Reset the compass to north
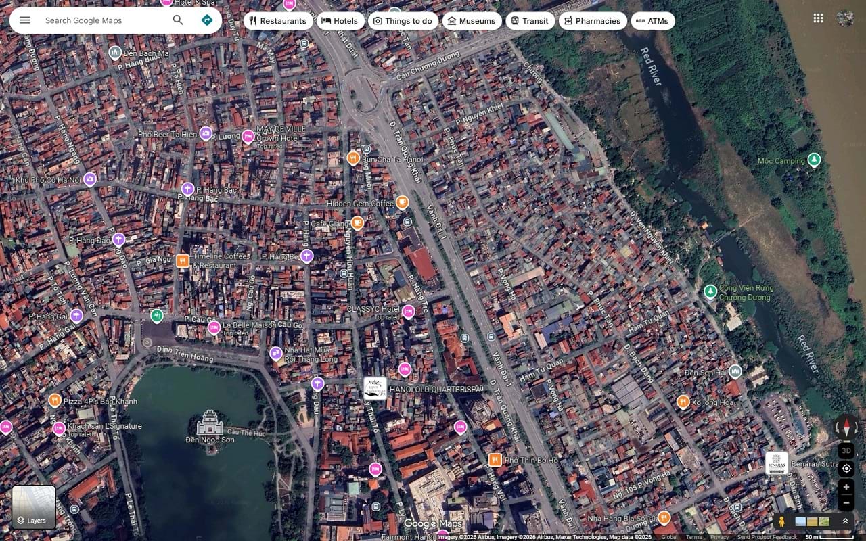Screen dimensions: 866x541 [846, 427]
